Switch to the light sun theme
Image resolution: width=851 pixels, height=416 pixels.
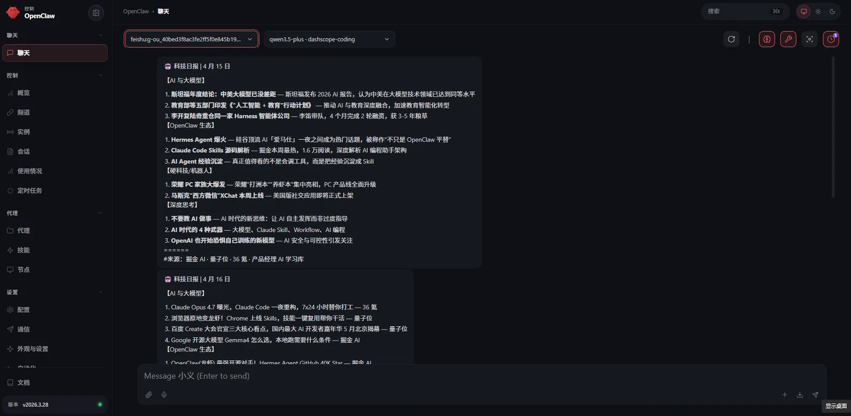[818, 12]
